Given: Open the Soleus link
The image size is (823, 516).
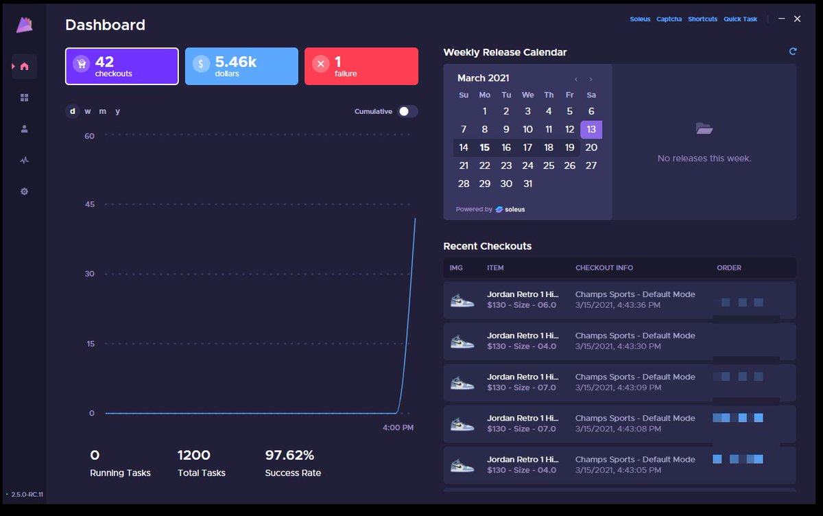Looking at the screenshot, I should (x=640, y=19).
